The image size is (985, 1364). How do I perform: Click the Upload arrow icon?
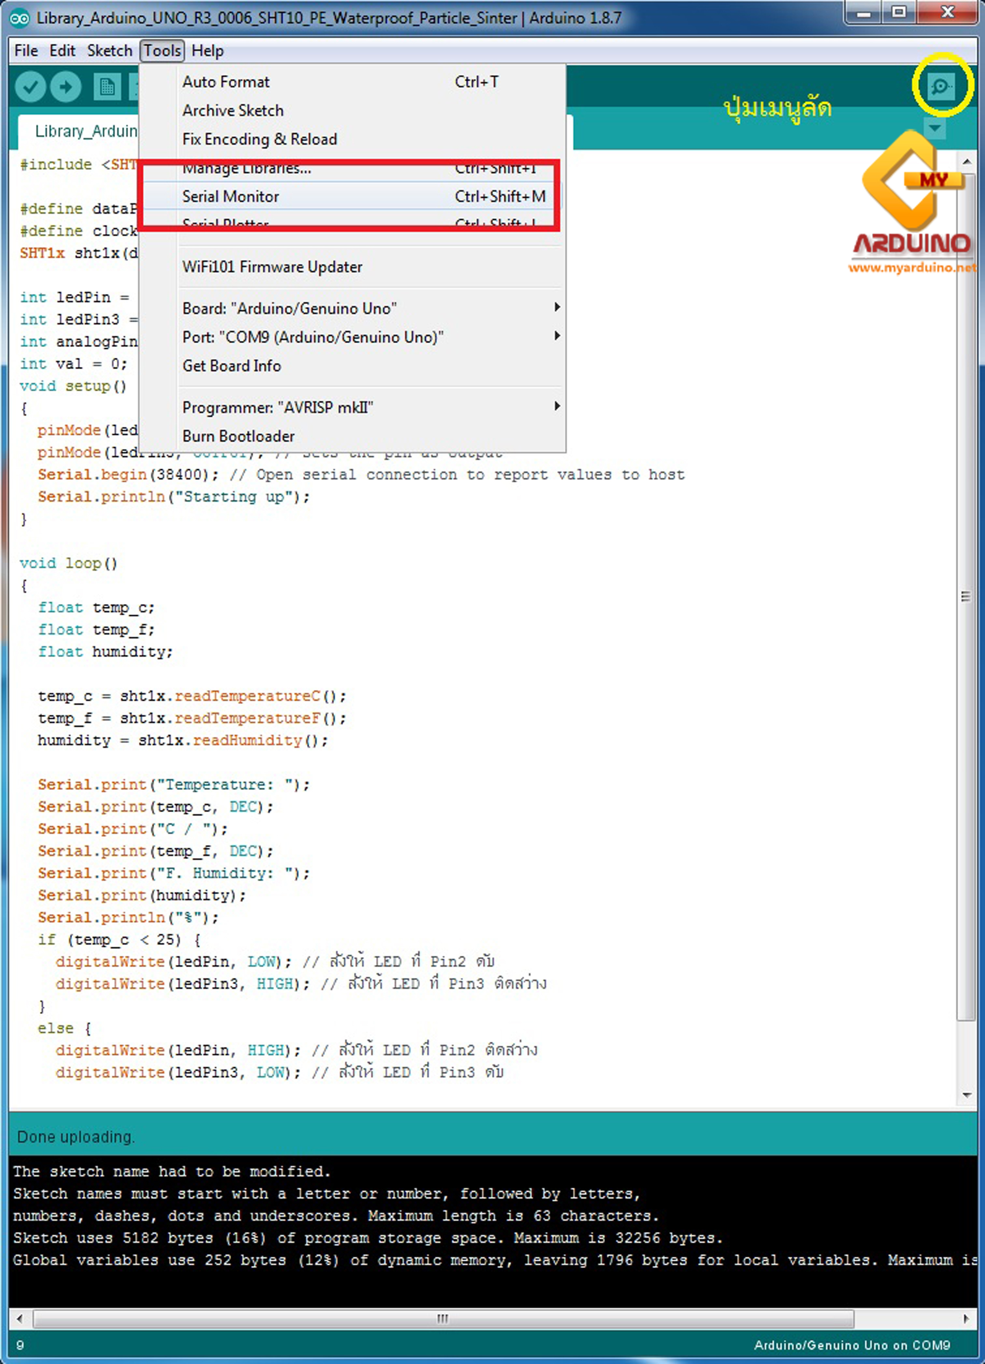[x=65, y=86]
